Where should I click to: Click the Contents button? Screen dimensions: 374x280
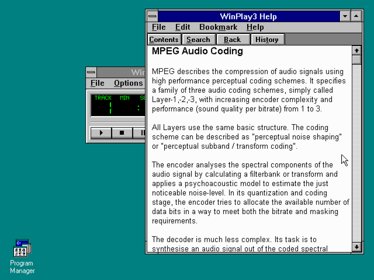point(164,40)
